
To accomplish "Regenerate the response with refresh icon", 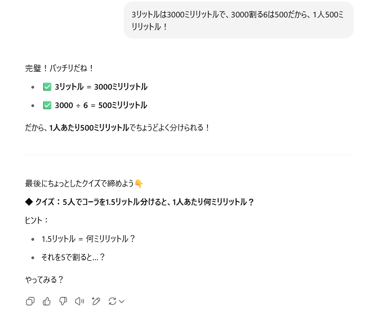I will click(x=112, y=301).
